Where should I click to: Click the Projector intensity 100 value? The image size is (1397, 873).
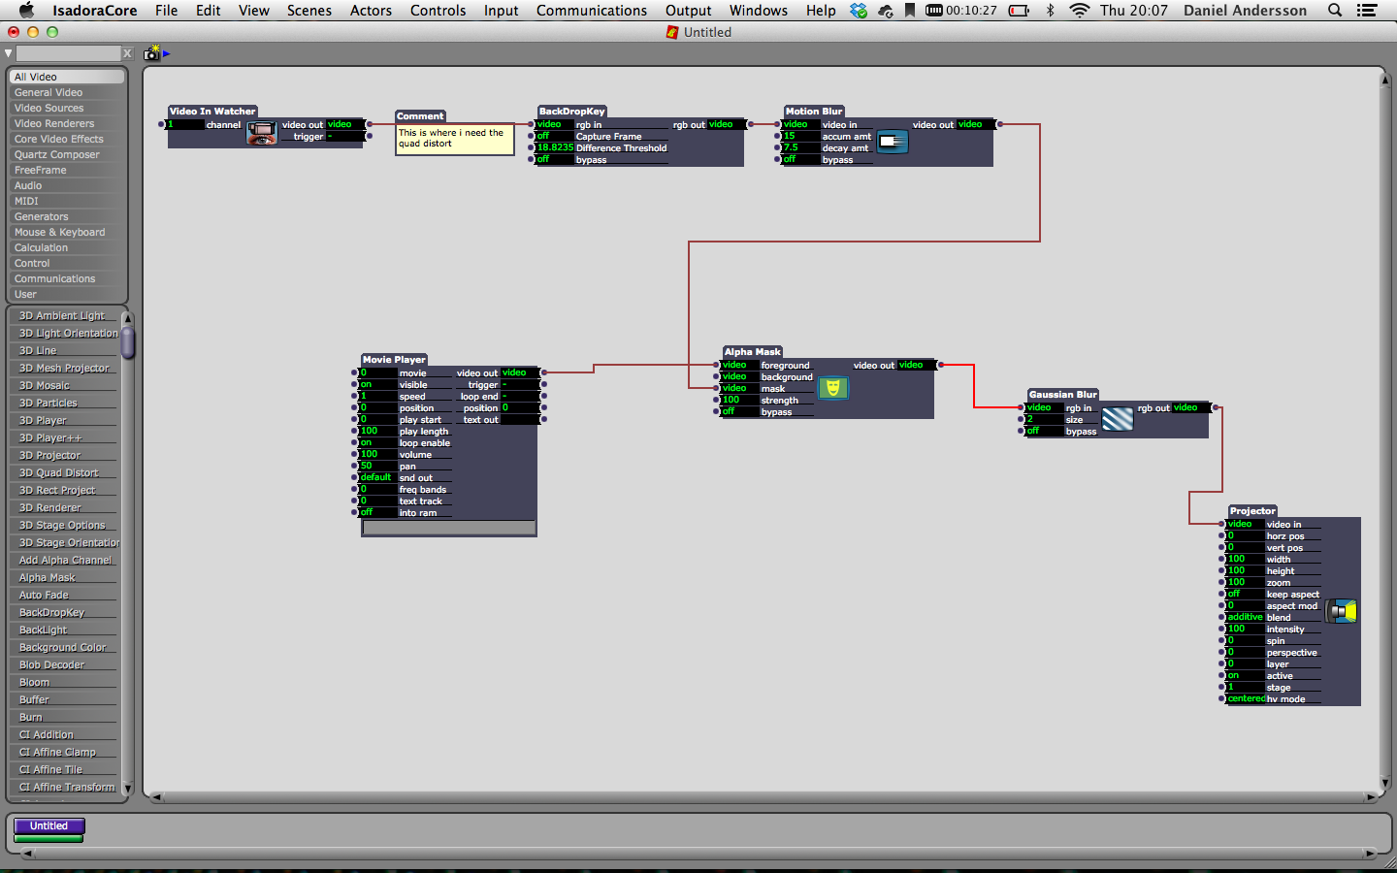click(1245, 630)
